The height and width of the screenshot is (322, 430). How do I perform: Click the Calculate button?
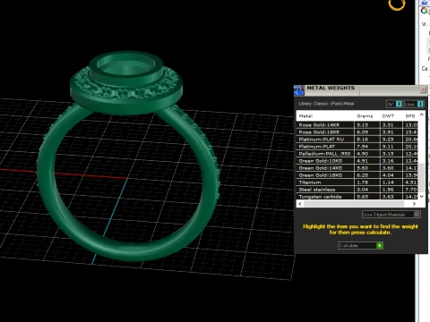tap(361, 246)
